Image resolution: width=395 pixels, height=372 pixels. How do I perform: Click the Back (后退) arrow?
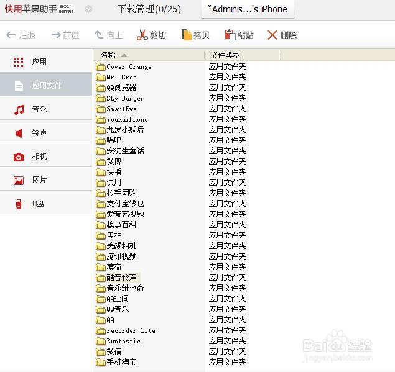click(11, 35)
